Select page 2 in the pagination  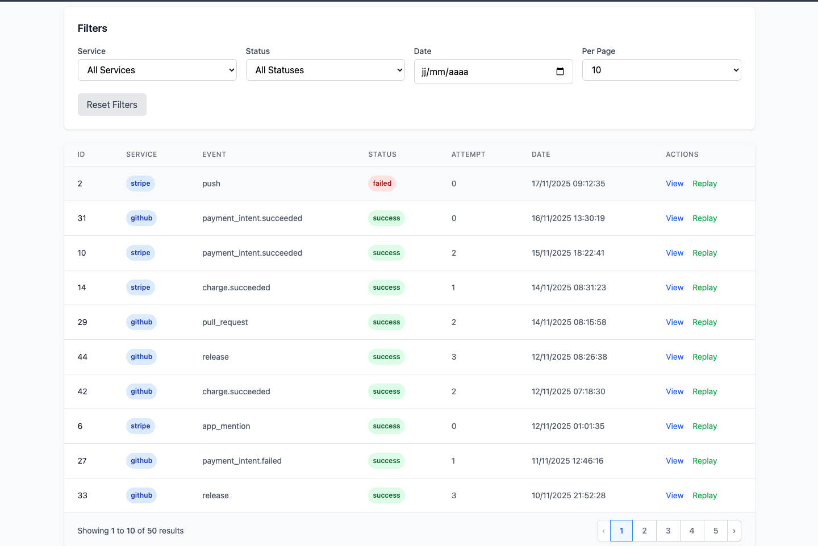point(644,531)
